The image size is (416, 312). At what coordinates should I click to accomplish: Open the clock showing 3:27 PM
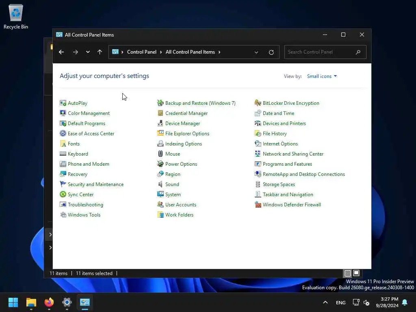point(387,302)
